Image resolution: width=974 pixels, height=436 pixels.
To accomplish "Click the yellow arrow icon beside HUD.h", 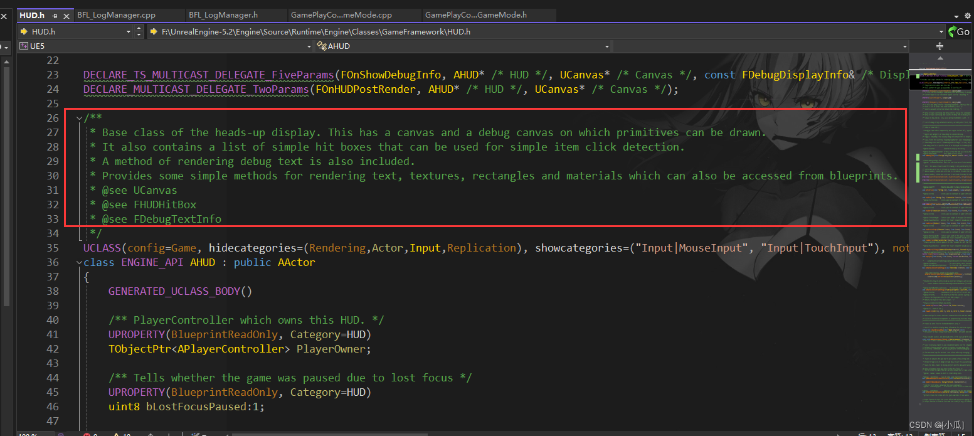I will [x=24, y=31].
